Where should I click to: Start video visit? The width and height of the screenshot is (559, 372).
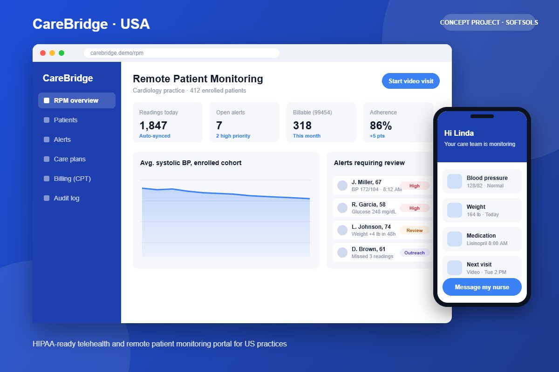pos(411,81)
